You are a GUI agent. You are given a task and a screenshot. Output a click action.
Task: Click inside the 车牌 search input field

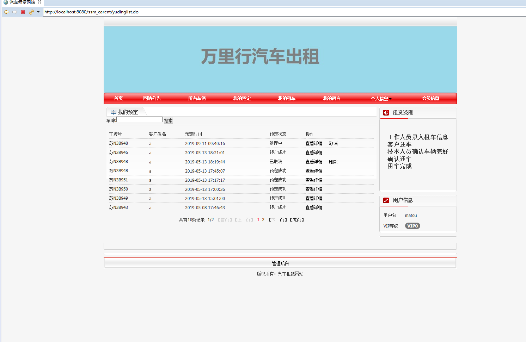[139, 119]
